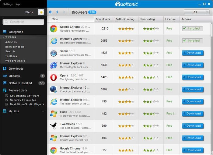Viewport: 213px width, 155px height.
Task: Click the Home icon in navigation bar
Action: [x=50, y=12]
